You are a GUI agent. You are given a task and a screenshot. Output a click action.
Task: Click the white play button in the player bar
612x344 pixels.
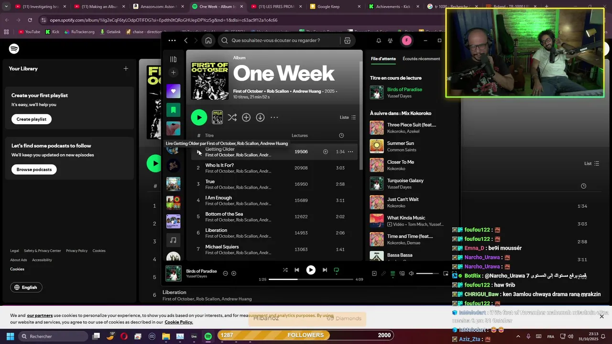(x=311, y=270)
